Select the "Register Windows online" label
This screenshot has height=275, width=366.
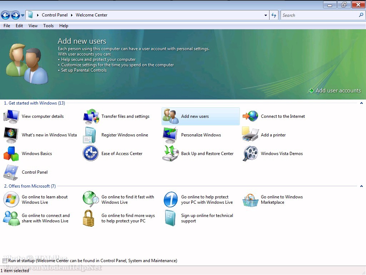(125, 135)
